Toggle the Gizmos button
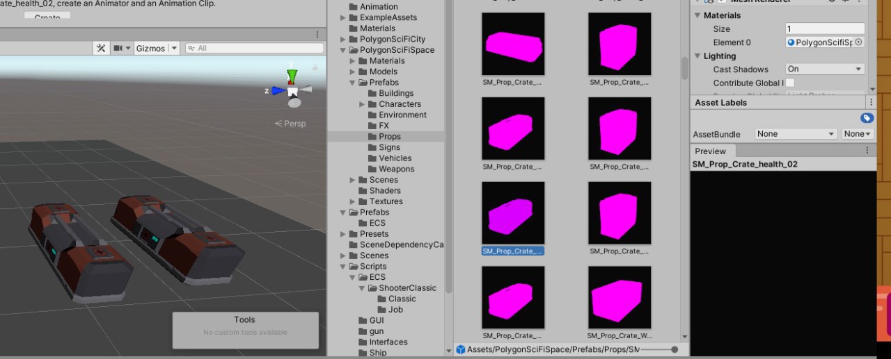The width and height of the screenshot is (891, 359). tap(150, 48)
